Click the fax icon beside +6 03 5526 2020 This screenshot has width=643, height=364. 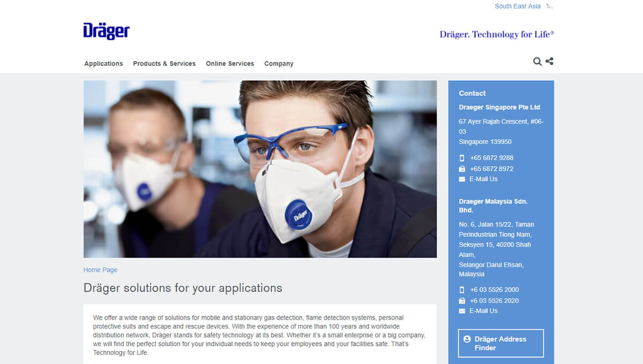tap(462, 301)
